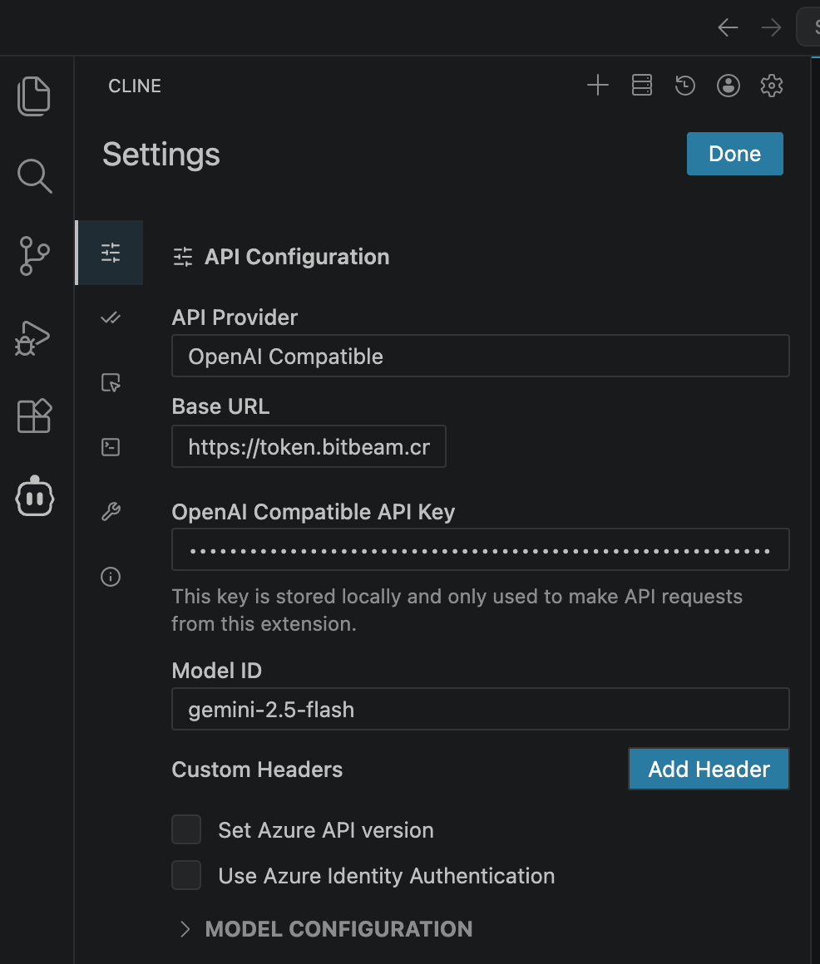Open Source Control view
820x964 pixels.
[x=34, y=255]
